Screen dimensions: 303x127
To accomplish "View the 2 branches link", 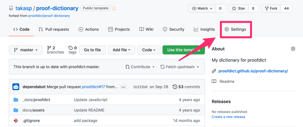I will pos(55,50).
